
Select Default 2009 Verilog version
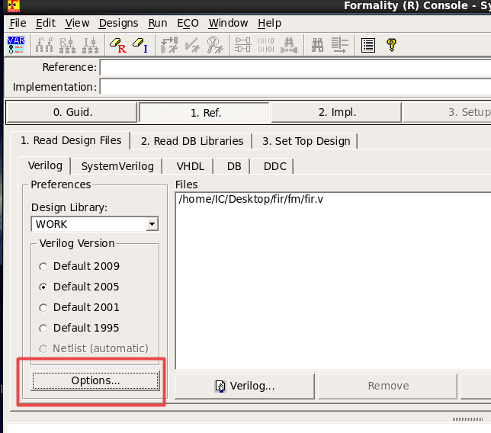click(43, 267)
